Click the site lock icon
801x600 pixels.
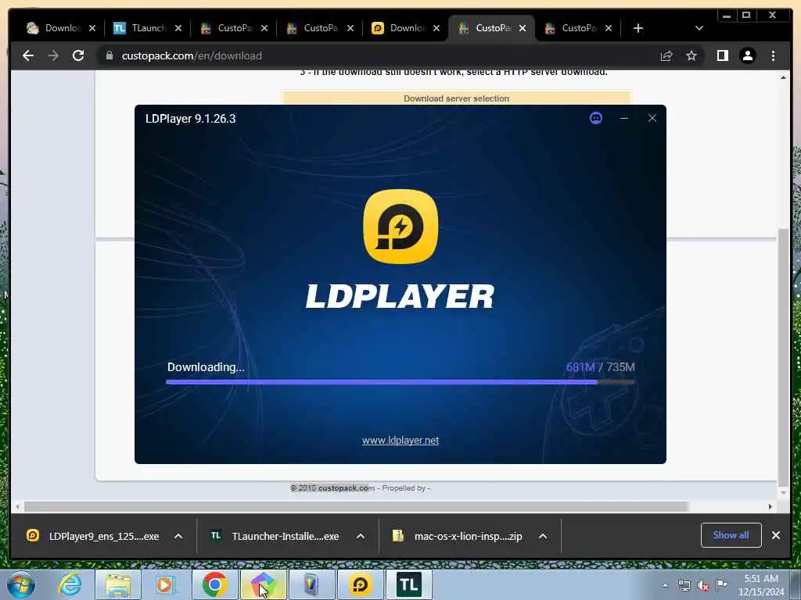(110, 55)
